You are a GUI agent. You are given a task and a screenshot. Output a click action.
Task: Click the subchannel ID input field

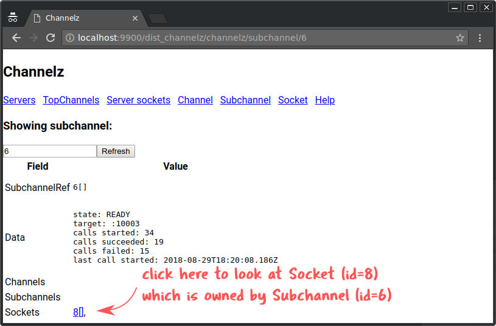tap(49, 151)
